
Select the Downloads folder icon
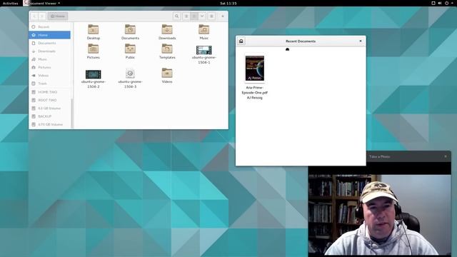click(167, 30)
